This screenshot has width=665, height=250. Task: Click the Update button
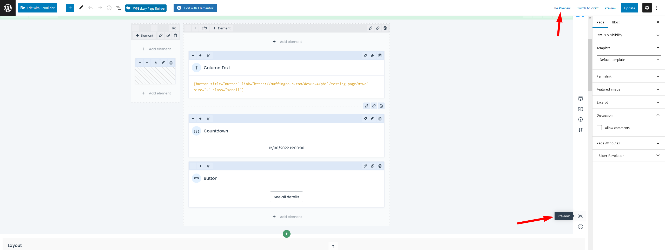[629, 8]
